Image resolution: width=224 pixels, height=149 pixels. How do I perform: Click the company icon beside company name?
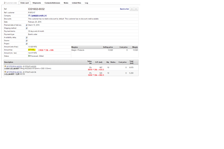(x=29, y=16)
